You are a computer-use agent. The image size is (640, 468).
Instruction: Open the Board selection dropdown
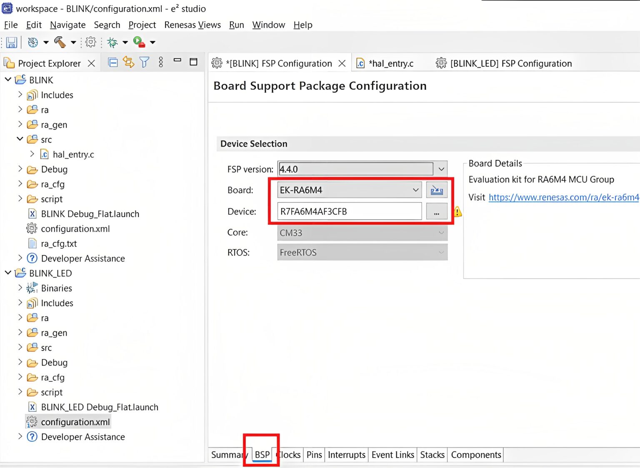(x=415, y=190)
